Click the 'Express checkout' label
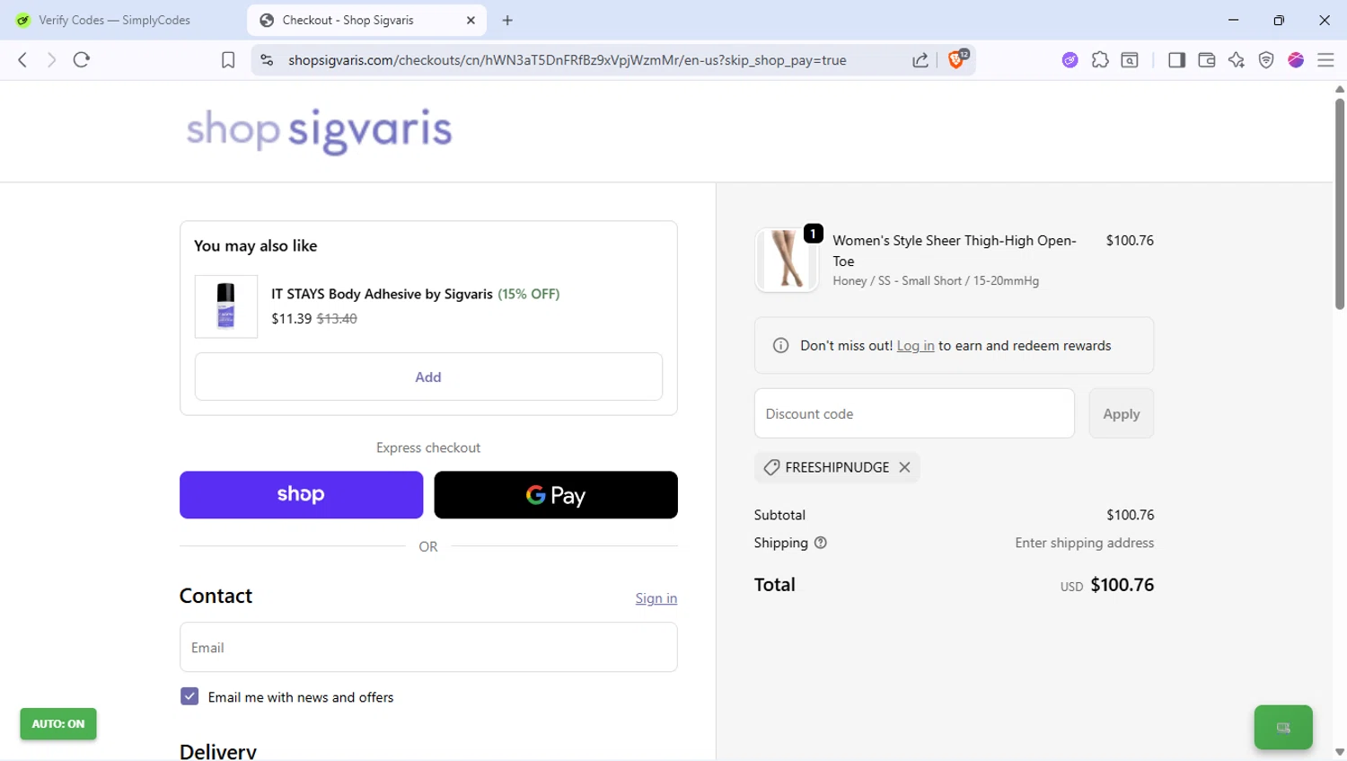1347x761 pixels. tap(428, 447)
